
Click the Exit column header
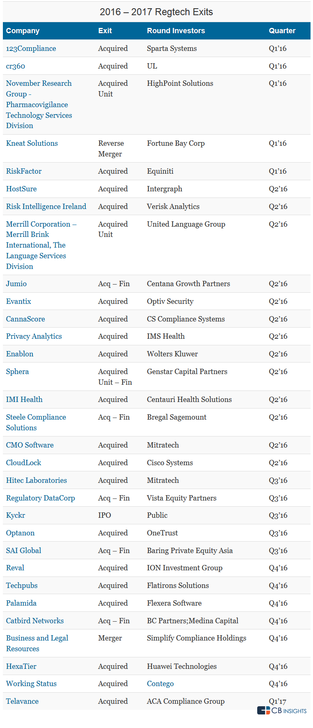105,31
